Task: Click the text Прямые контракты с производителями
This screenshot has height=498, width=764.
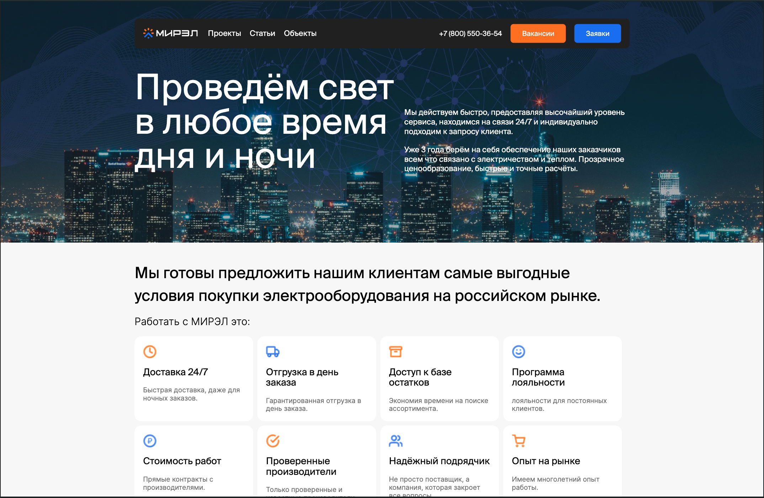Action: click(x=178, y=483)
